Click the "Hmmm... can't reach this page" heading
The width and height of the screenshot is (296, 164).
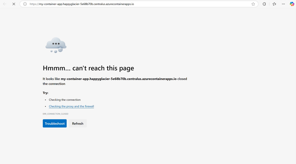tap(88, 68)
